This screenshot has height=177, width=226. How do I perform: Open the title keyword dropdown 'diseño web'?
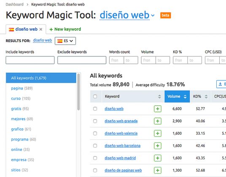[127, 15]
